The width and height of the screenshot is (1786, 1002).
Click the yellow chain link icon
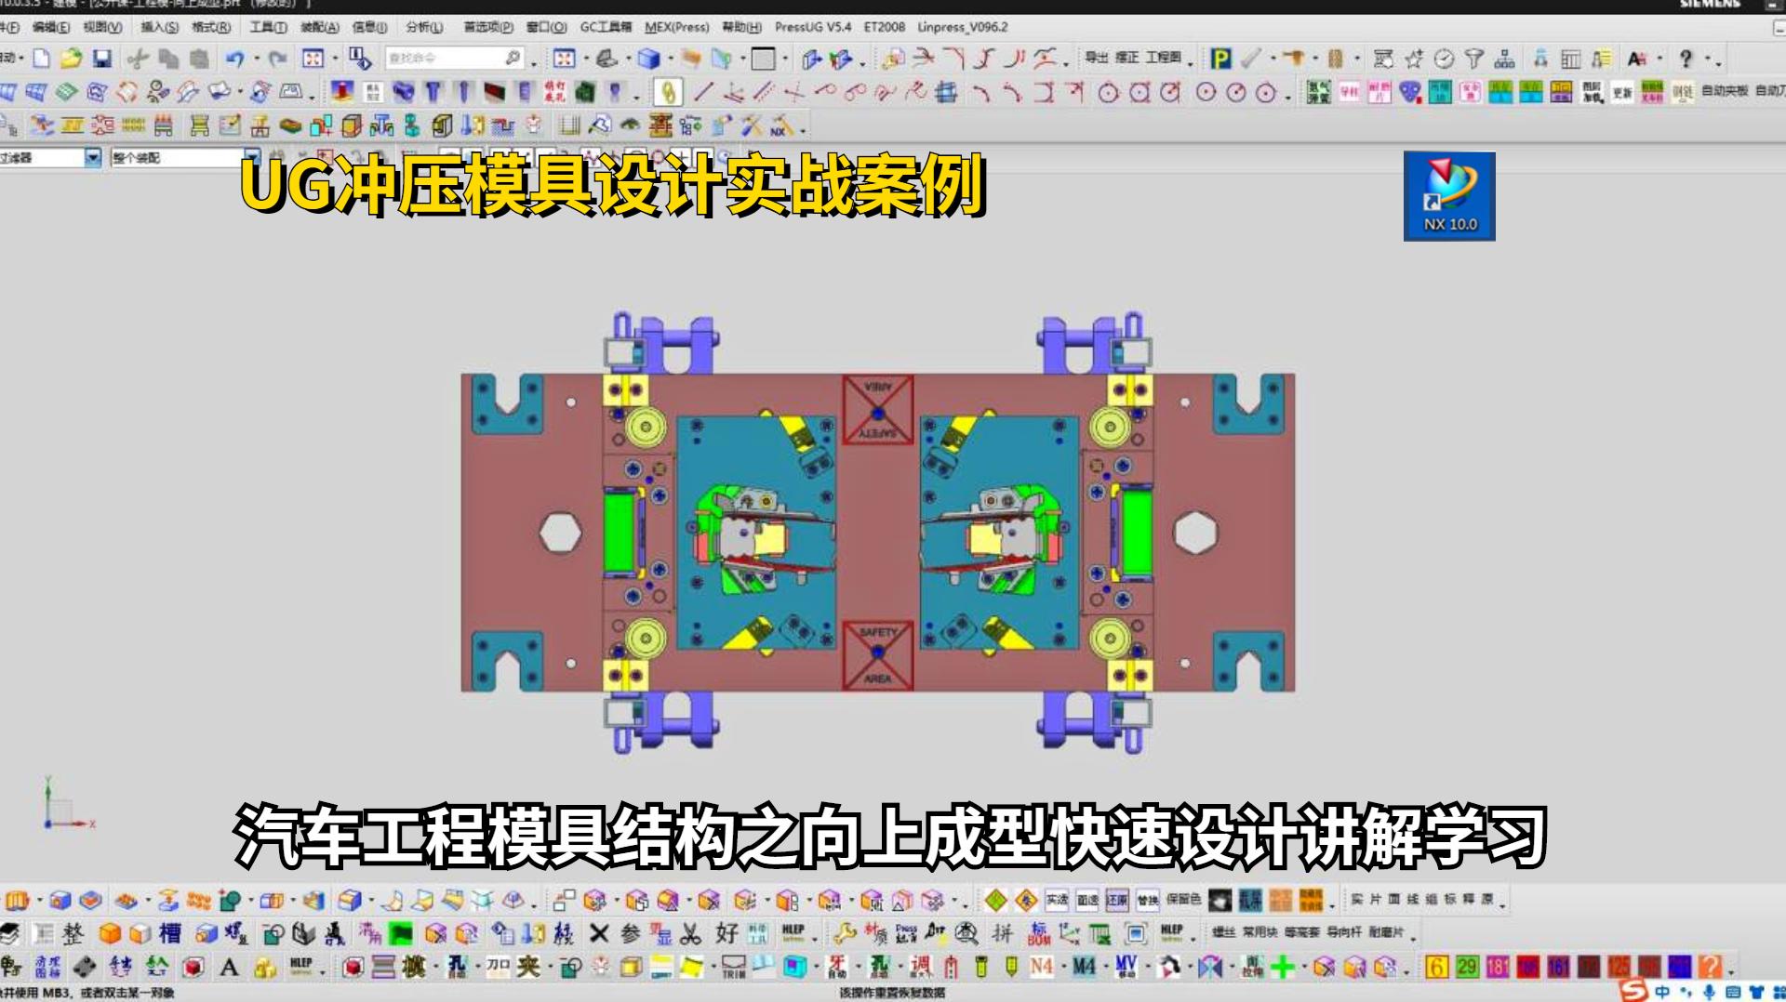coord(668,92)
